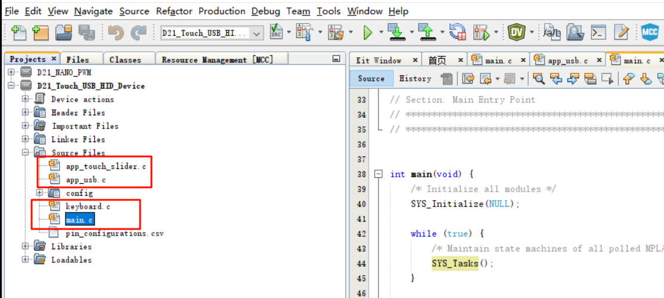Click Find Selection magnifier in editor toolbar
664x298 pixels.
539,78
